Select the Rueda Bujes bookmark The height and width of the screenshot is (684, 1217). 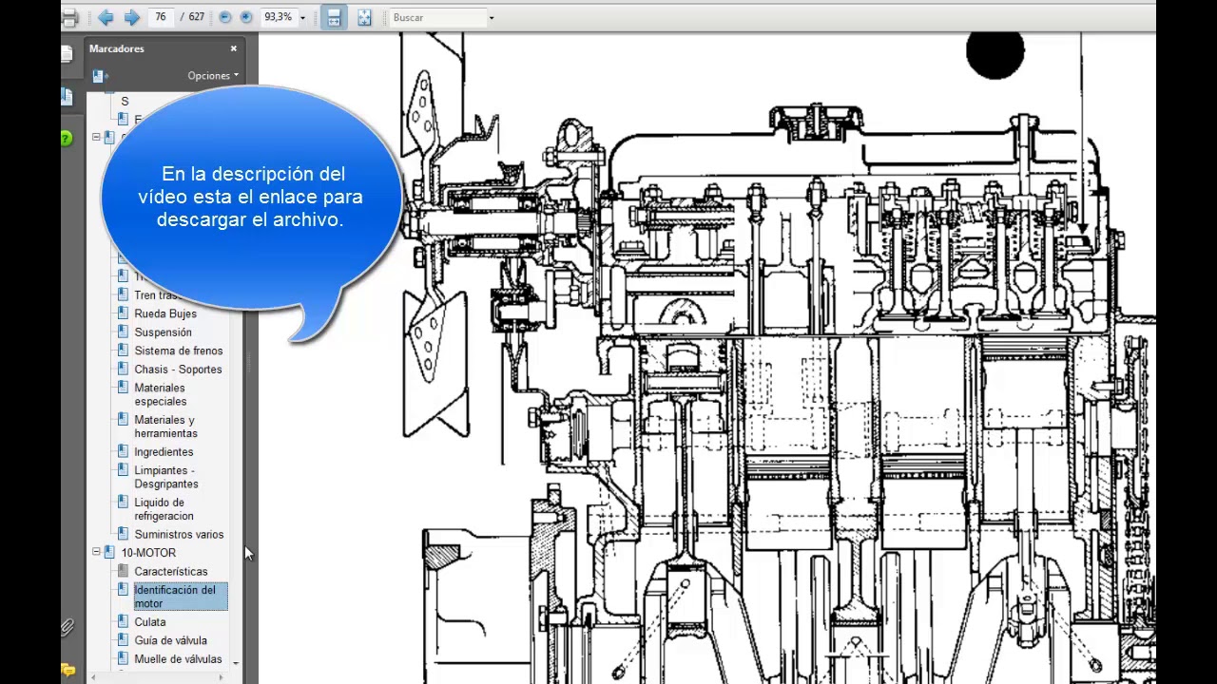point(165,313)
